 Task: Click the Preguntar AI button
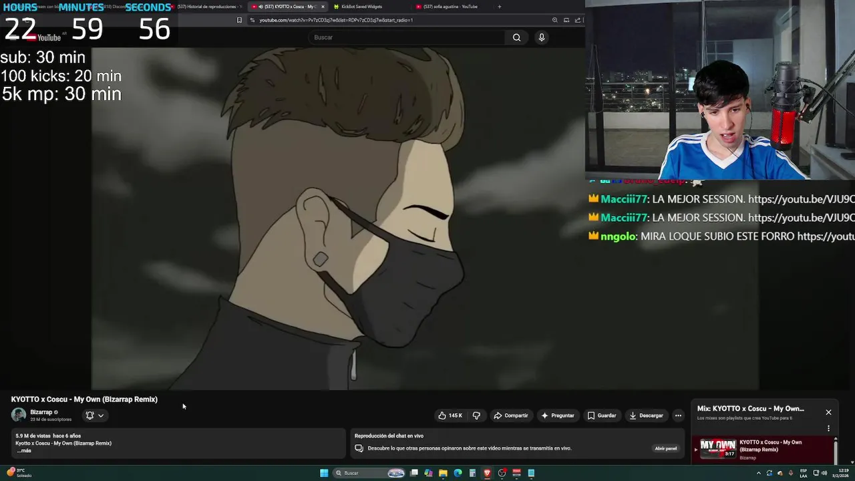(x=558, y=416)
